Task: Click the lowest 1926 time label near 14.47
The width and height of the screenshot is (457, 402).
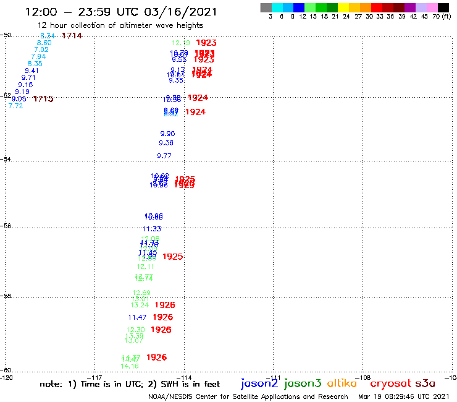Action: (x=156, y=357)
